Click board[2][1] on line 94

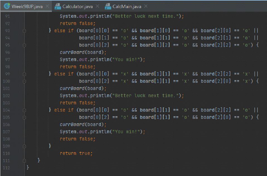[216, 38]
